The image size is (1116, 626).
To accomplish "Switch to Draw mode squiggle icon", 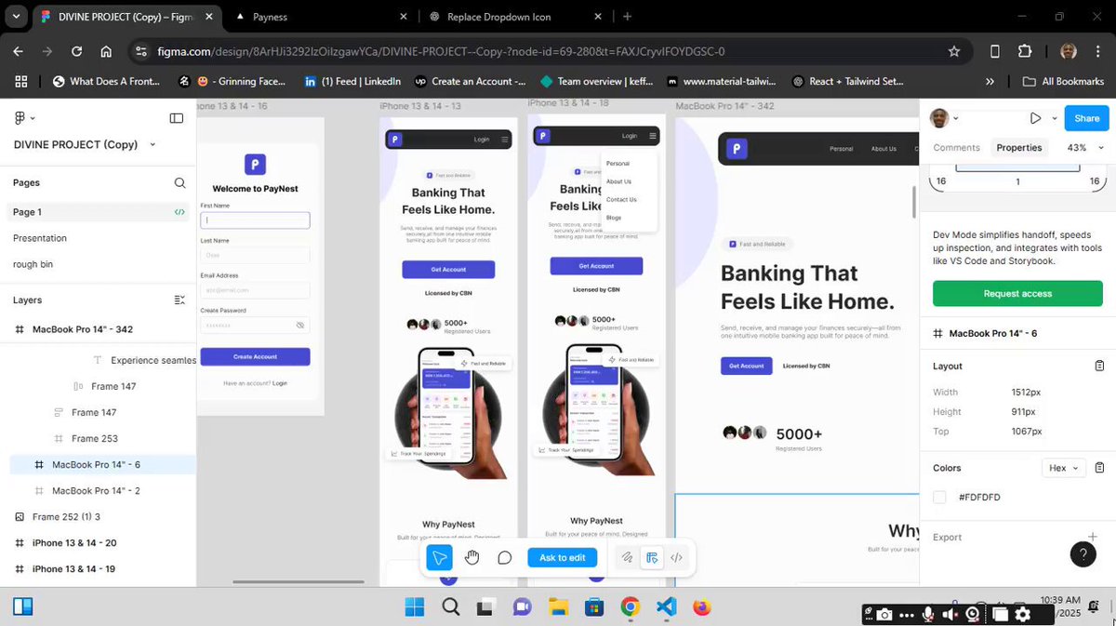I will click(627, 557).
